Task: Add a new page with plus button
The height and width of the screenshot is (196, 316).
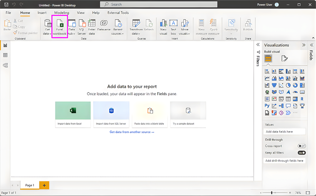Action: point(44,185)
